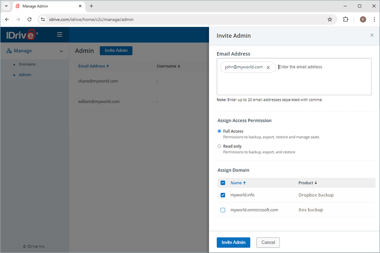This screenshot has height=253, width=380.
Task: Open Domains in sidebar
Action: (x=27, y=64)
